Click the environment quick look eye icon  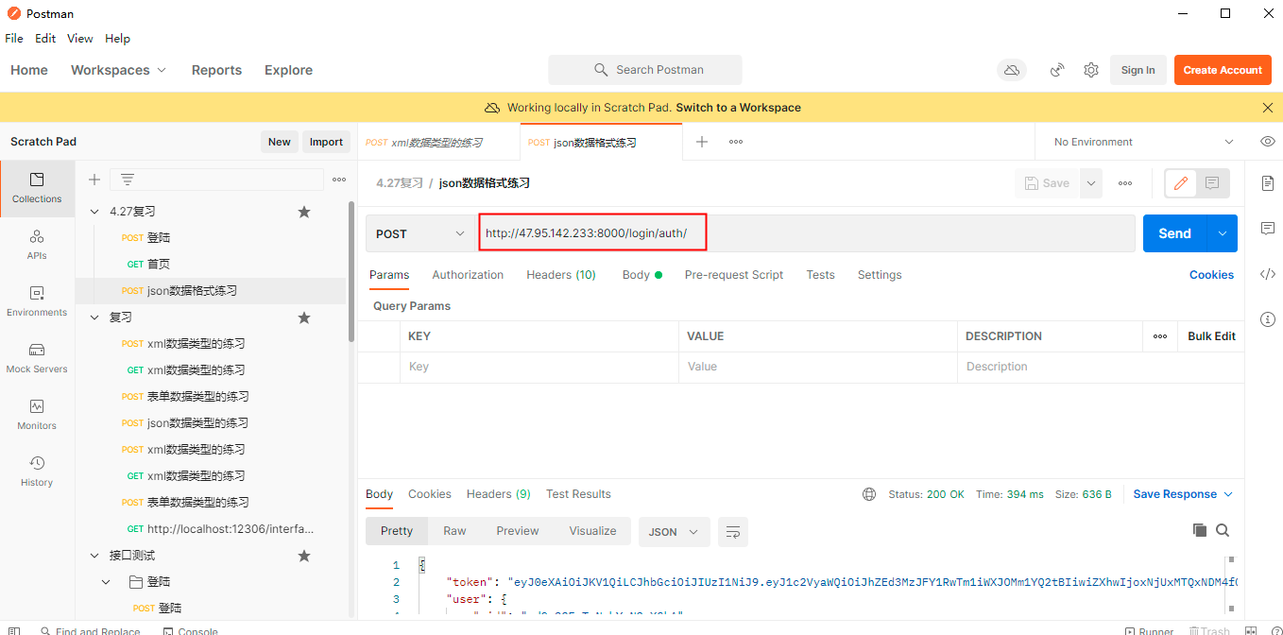[1268, 142]
